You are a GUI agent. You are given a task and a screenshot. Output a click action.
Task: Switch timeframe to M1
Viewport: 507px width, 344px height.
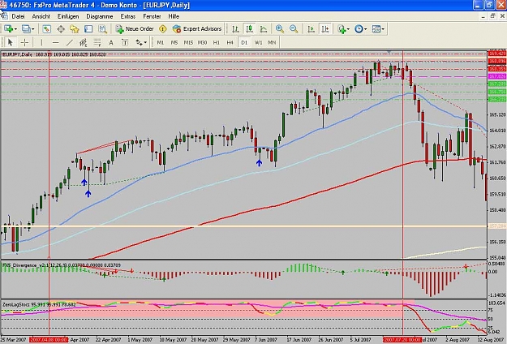[x=161, y=42]
